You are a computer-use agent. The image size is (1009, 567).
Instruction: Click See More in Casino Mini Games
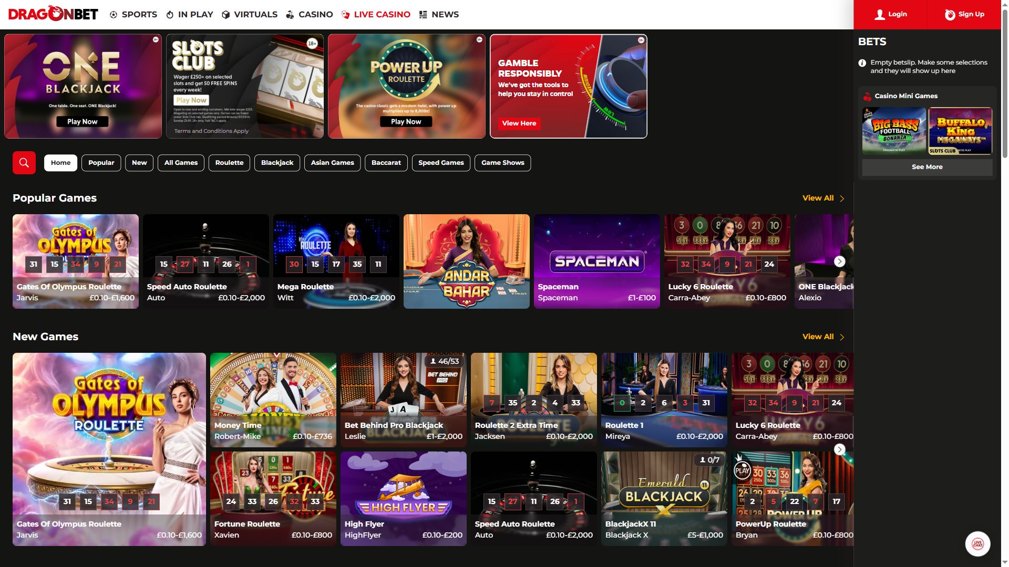927,167
